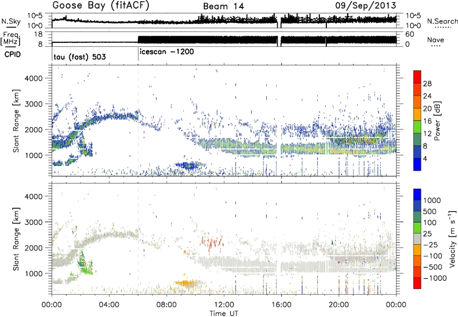Click the '60' Nave axis tick
This screenshot has height=317, width=458.
pos(410,34)
